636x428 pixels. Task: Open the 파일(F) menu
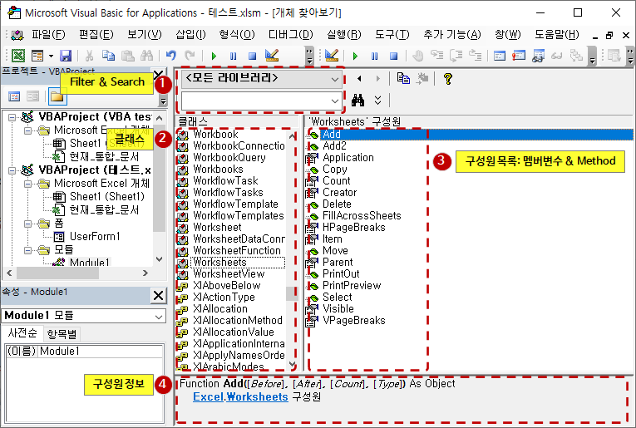point(48,34)
